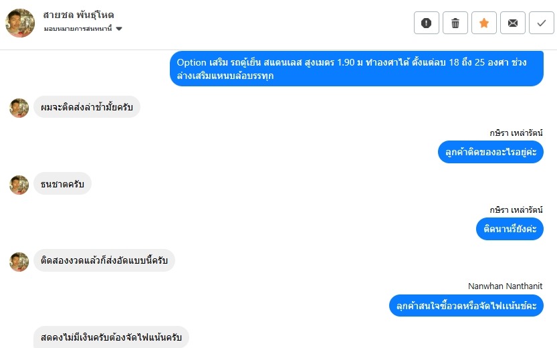Click avatar beside ติดสองงวดแล้ว message
The width and height of the screenshot is (557, 348).
(19, 262)
